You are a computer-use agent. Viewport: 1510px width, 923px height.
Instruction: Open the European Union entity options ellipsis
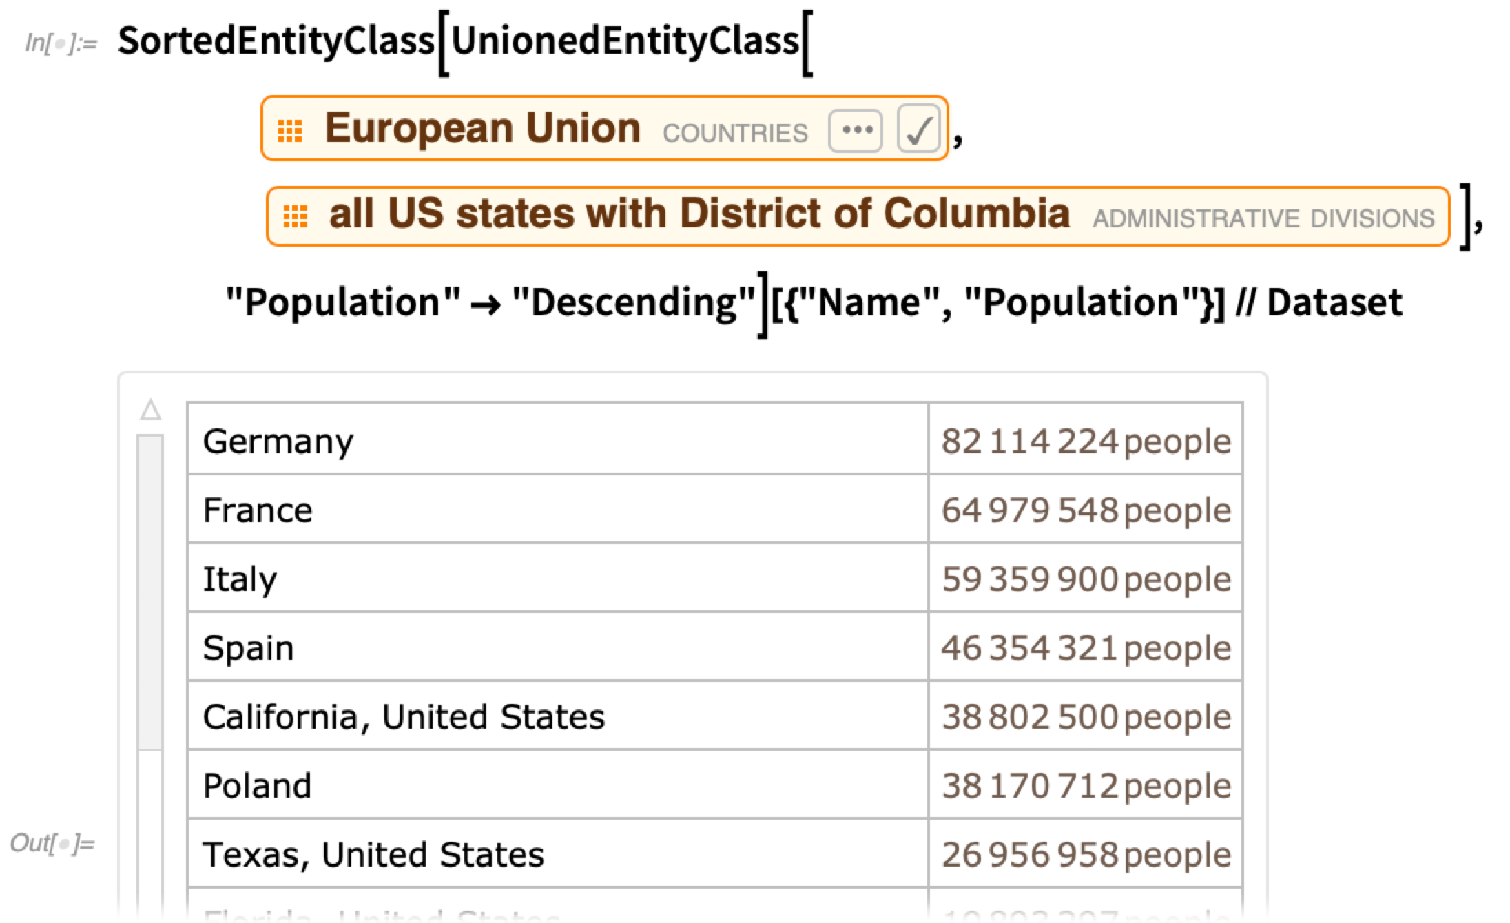pos(856,130)
